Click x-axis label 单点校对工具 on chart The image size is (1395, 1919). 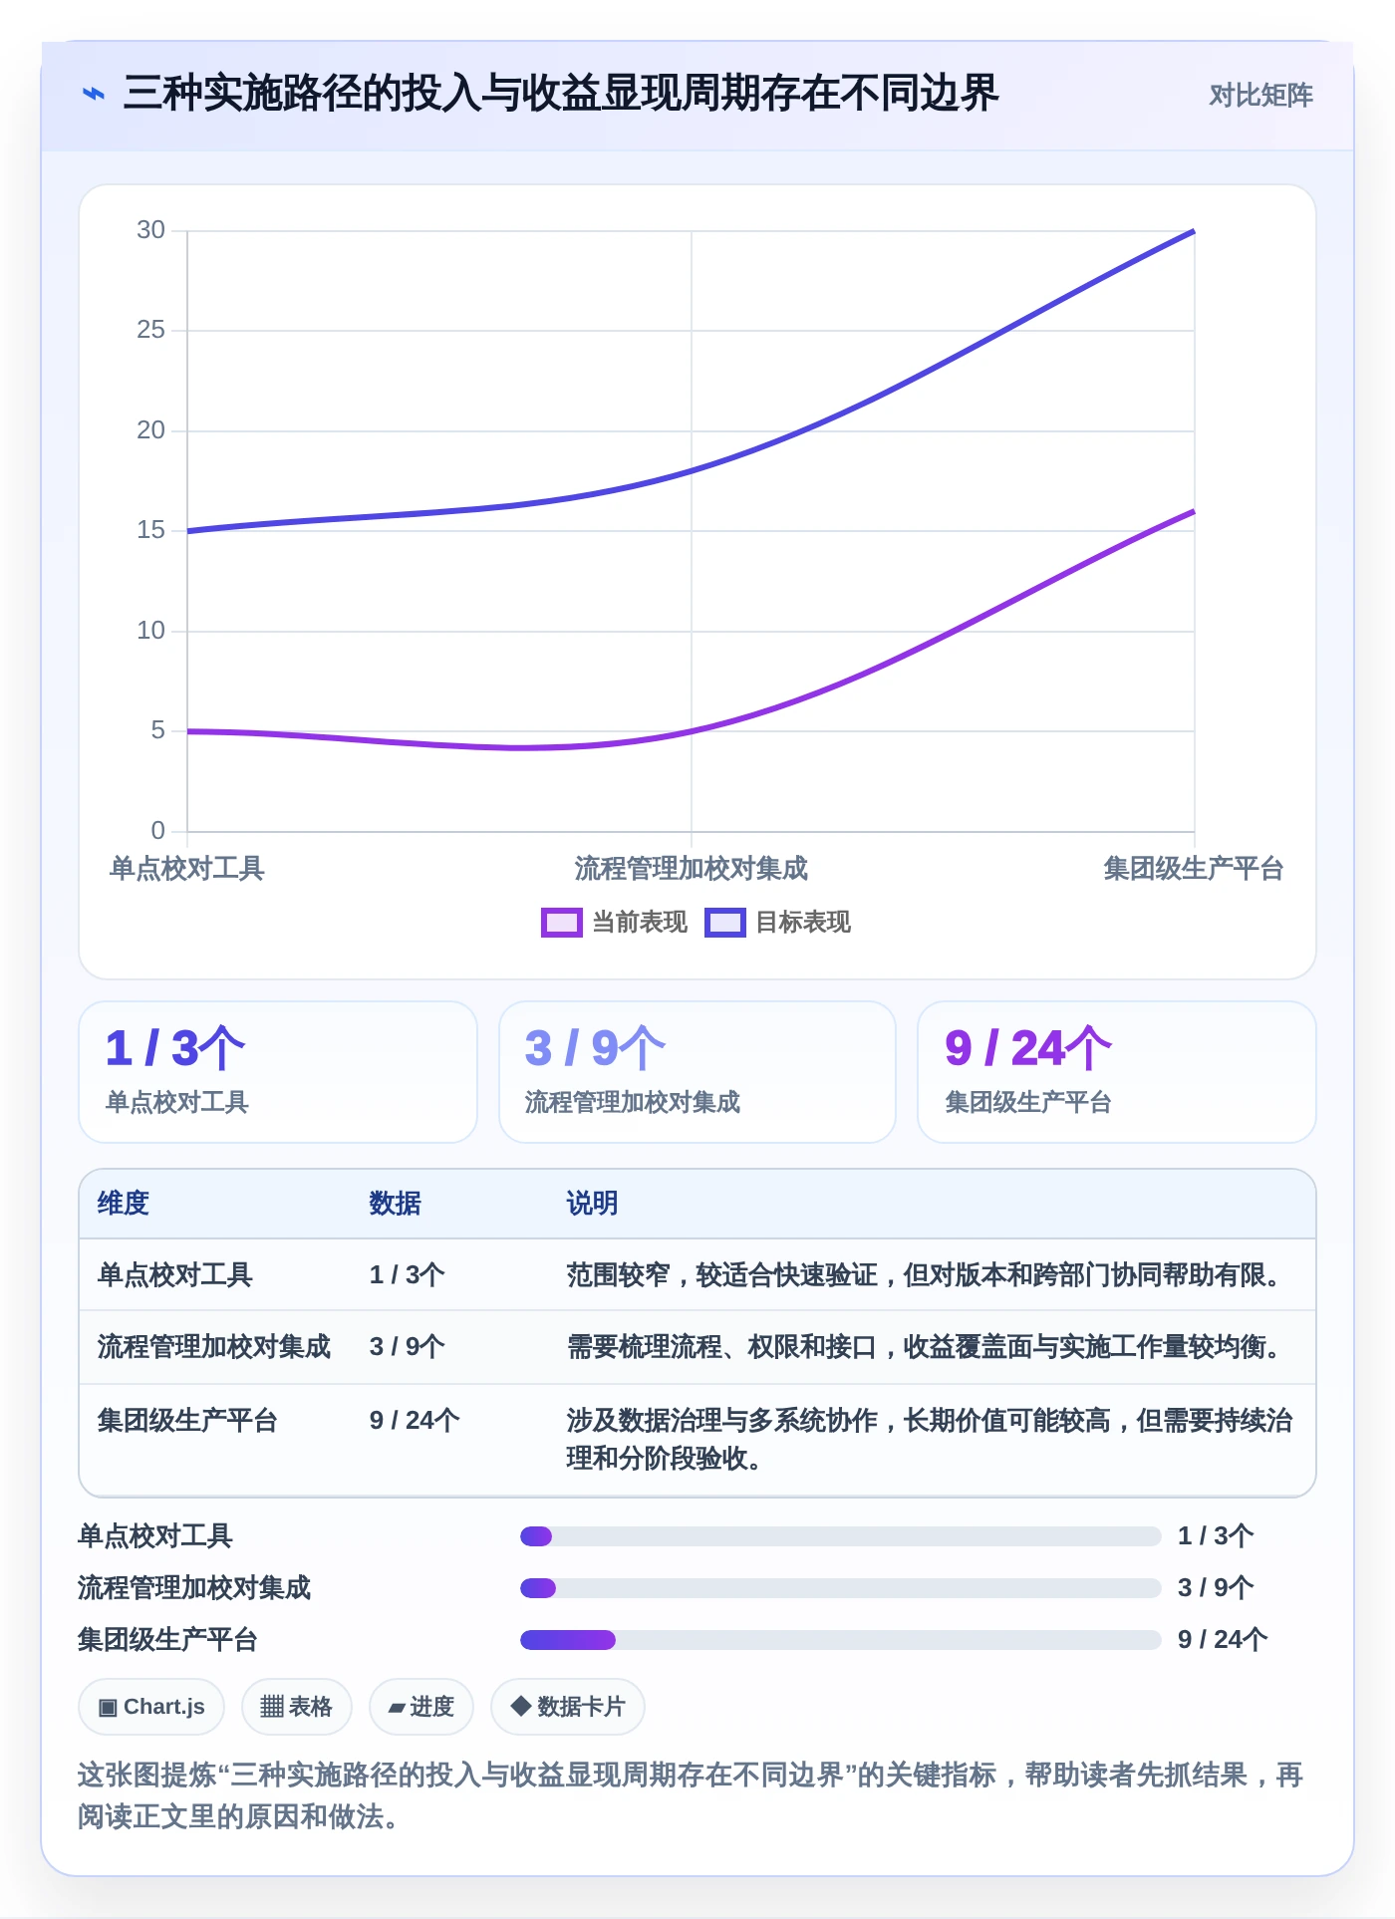coord(186,869)
